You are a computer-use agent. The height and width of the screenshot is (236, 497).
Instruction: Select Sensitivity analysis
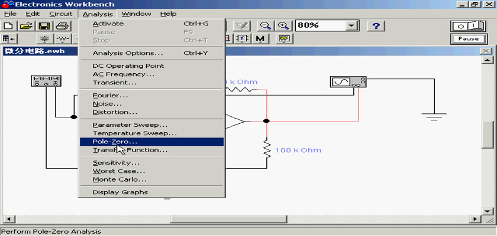point(152,163)
